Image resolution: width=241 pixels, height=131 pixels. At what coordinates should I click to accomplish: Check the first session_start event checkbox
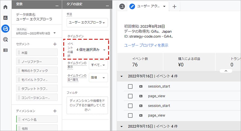click(130, 86)
